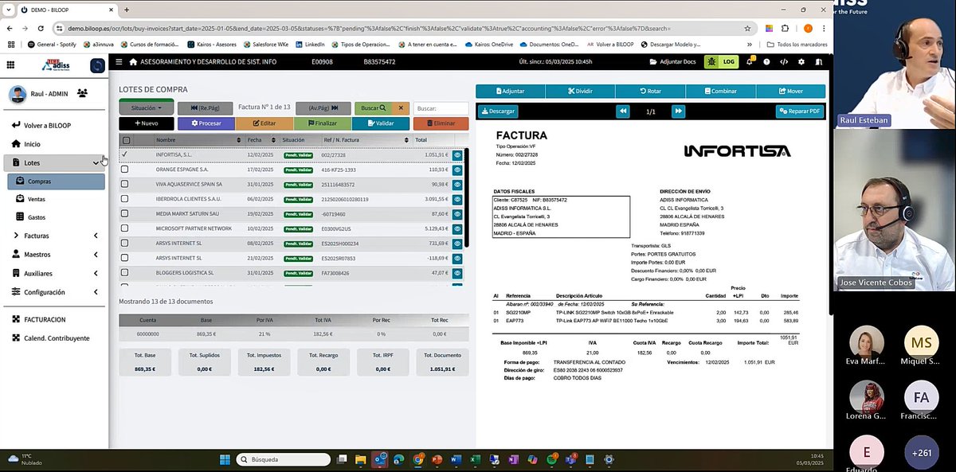This screenshot has height=472, width=956.
Task: Toggle the bug LOG button
Action: pos(721,61)
